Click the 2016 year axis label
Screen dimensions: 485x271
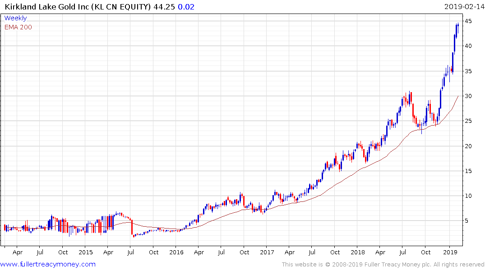176,252
